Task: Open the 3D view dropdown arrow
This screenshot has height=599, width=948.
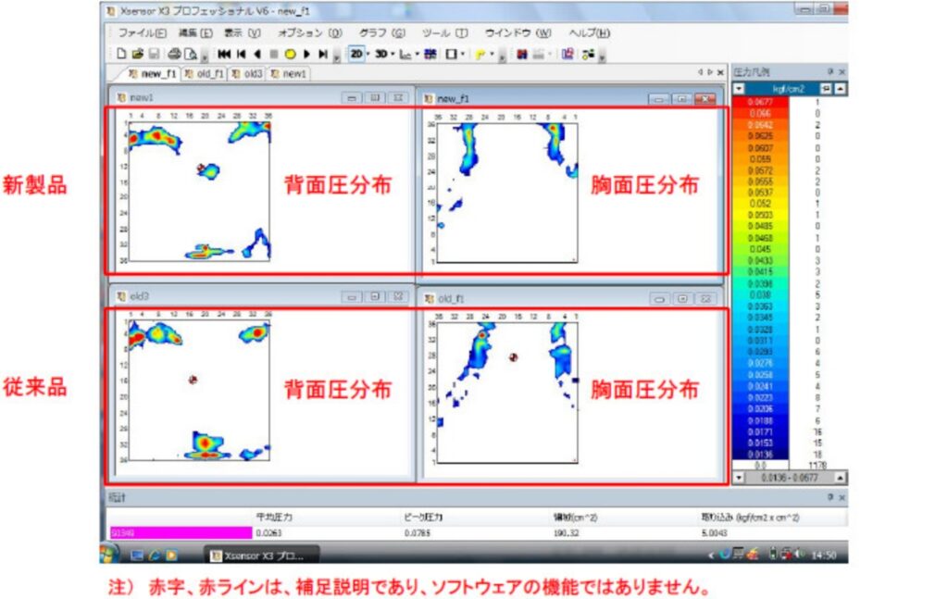Action: 394,55
